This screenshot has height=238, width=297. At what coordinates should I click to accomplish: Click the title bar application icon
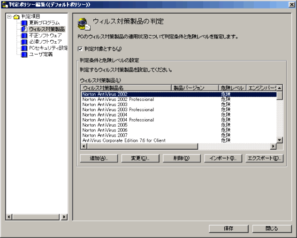tap(5, 4)
